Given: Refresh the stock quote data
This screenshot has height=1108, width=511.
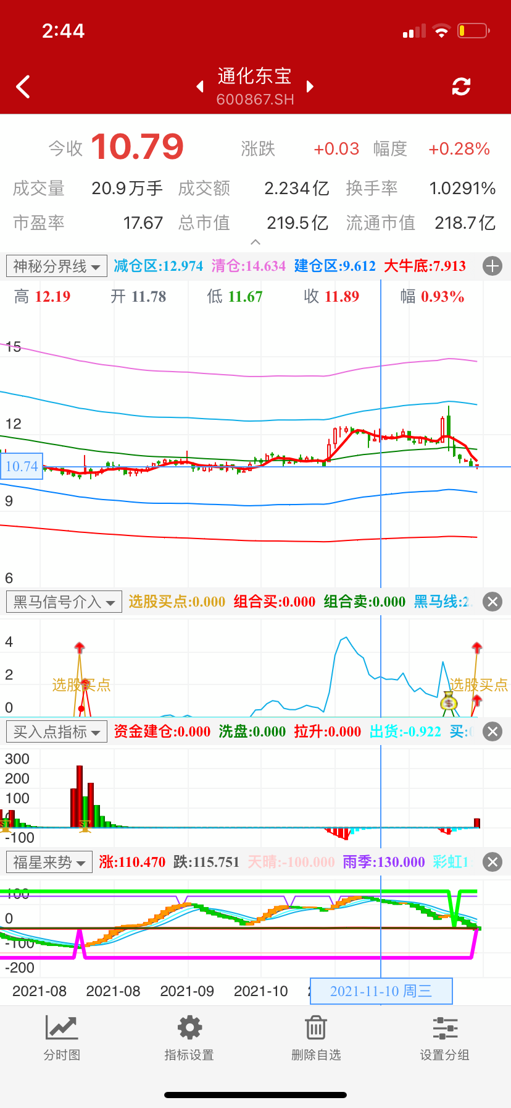Looking at the screenshot, I should [461, 87].
